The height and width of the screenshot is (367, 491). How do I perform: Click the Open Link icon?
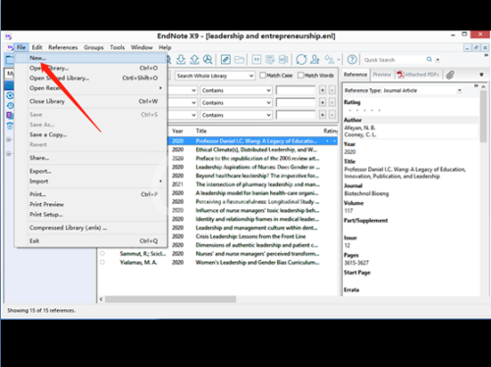(x=226, y=60)
